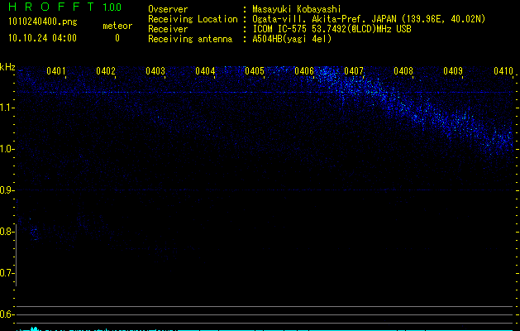Click the observer name Masayuki Kobayashi
The height and width of the screenshot is (331, 520).
(x=297, y=9)
